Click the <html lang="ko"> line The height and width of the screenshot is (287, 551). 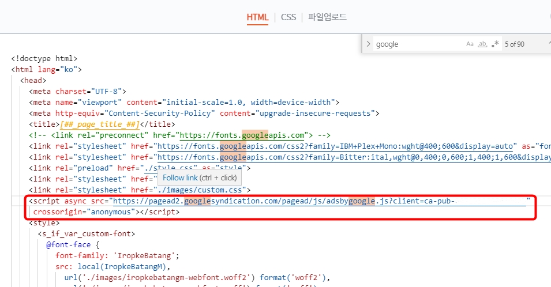pos(46,70)
